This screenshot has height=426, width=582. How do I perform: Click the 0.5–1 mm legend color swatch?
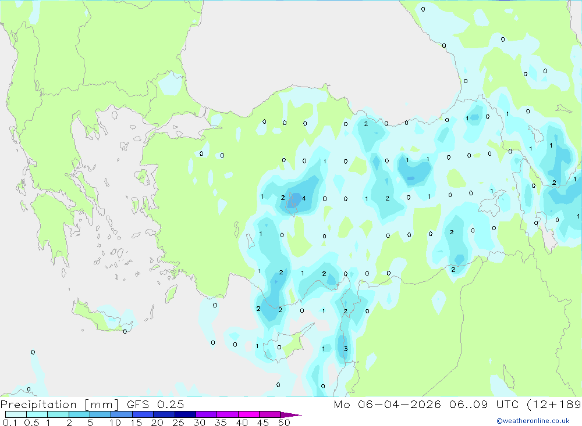(37, 414)
